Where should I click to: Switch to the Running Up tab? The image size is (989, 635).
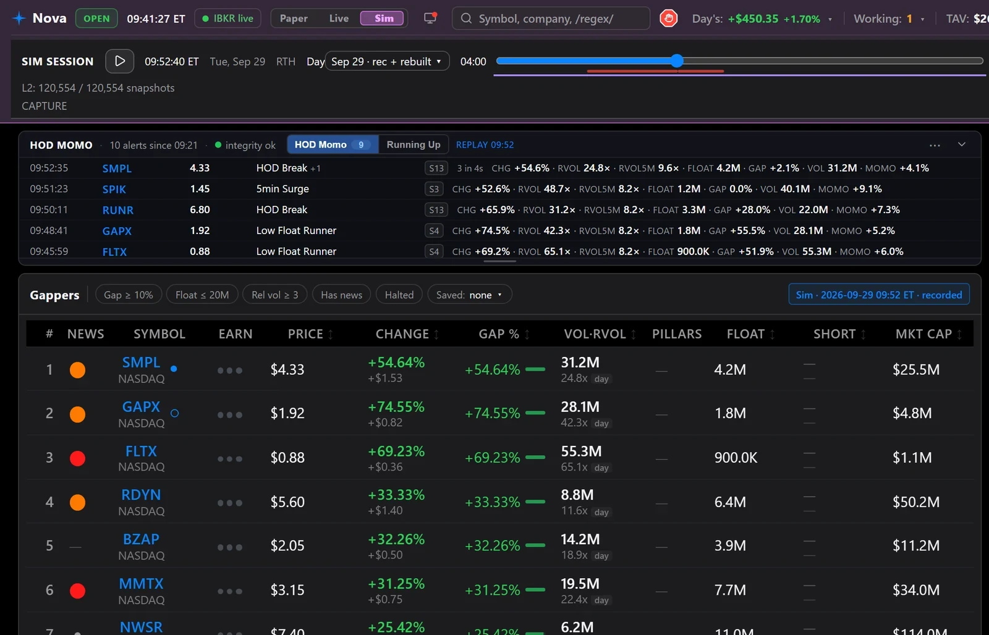[x=414, y=145]
